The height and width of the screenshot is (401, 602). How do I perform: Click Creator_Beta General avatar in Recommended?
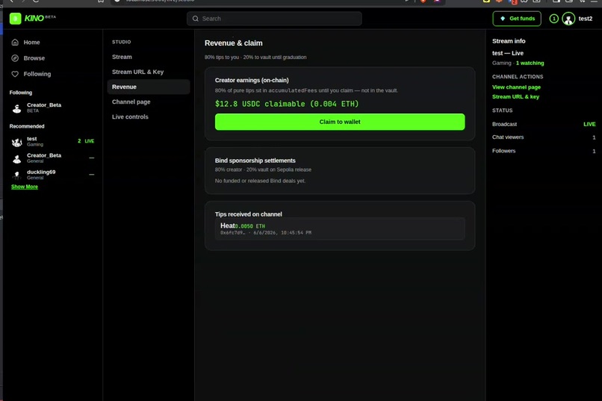click(x=17, y=158)
